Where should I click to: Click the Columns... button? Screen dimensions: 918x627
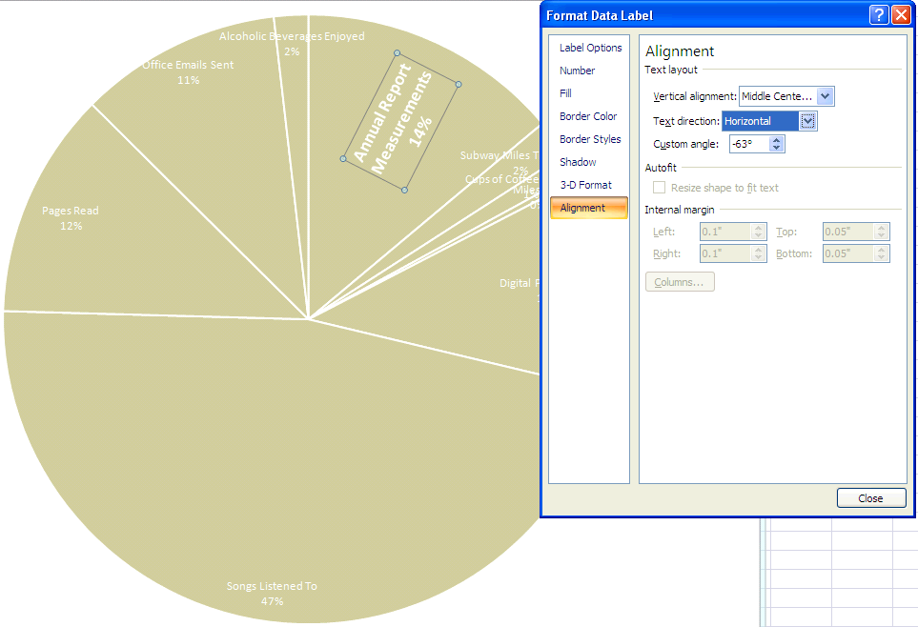[x=680, y=282]
